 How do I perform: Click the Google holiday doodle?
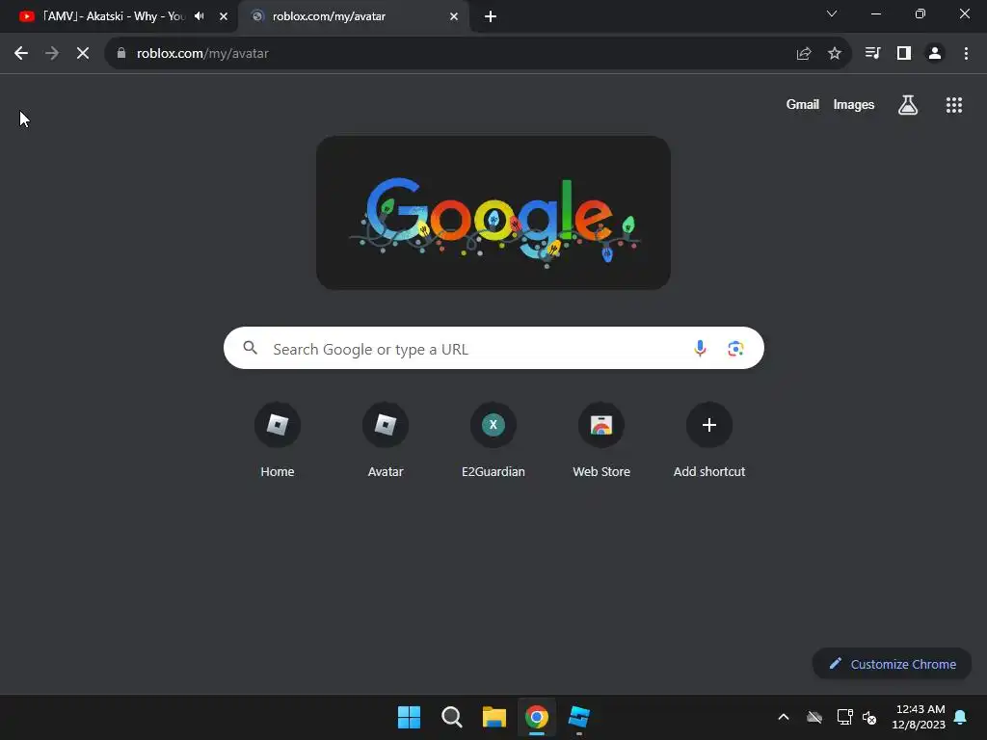click(493, 213)
